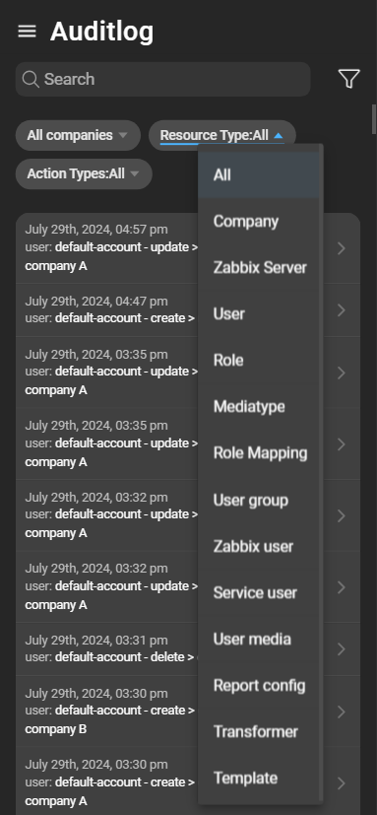The width and height of the screenshot is (377, 815).
Task: Collapse the Resource Type:All dropdown
Action: pyautogui.click(x=222, y=136)
